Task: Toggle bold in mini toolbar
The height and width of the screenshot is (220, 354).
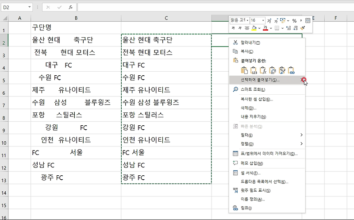Action: (x=233, y=28)
